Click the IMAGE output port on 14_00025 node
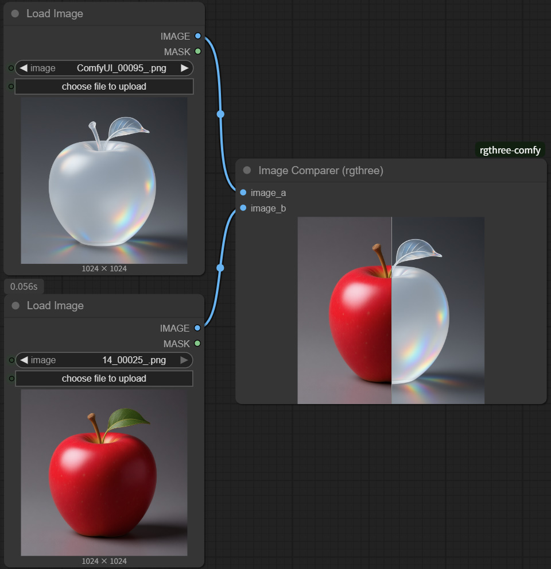Screen dimensions: 551x569 [x=197, y=328]
